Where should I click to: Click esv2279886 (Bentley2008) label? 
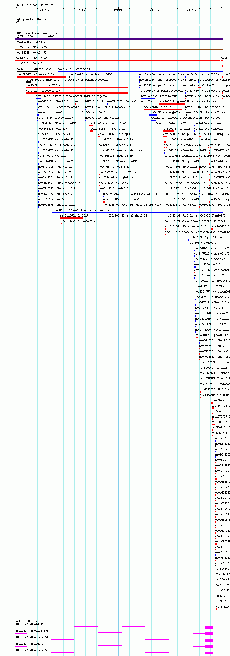pos(117,134)
